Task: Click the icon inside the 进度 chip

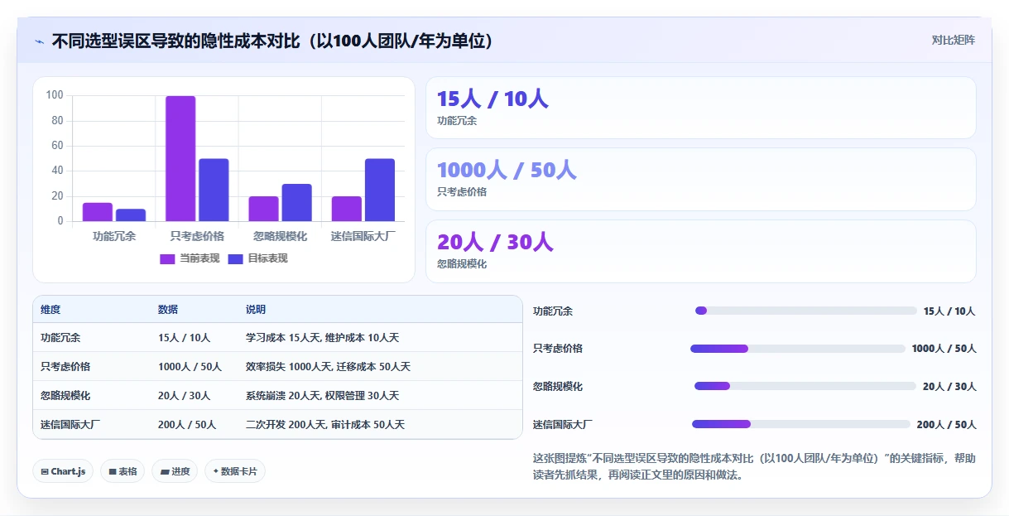Action: coord(165,472)
